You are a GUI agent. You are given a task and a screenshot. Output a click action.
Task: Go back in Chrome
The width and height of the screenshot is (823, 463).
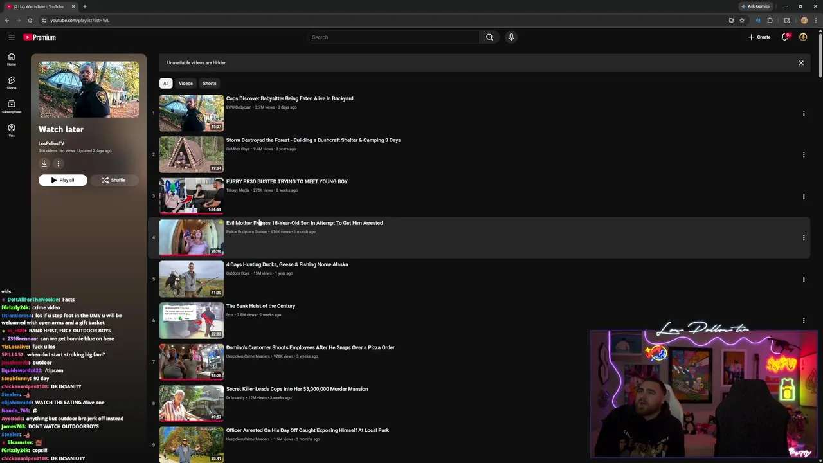(x=7, y=20)
